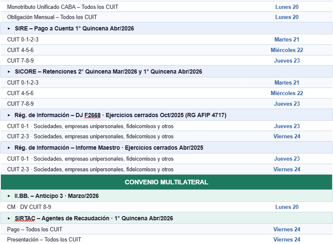Select the CM · DV CUIT 8-9 row

(29, 207)
